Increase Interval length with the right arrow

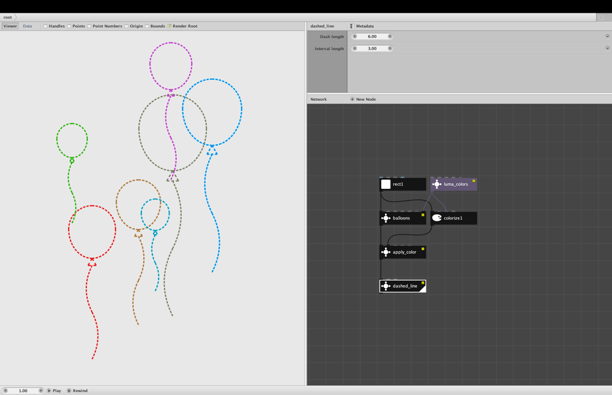coord(389,48)
